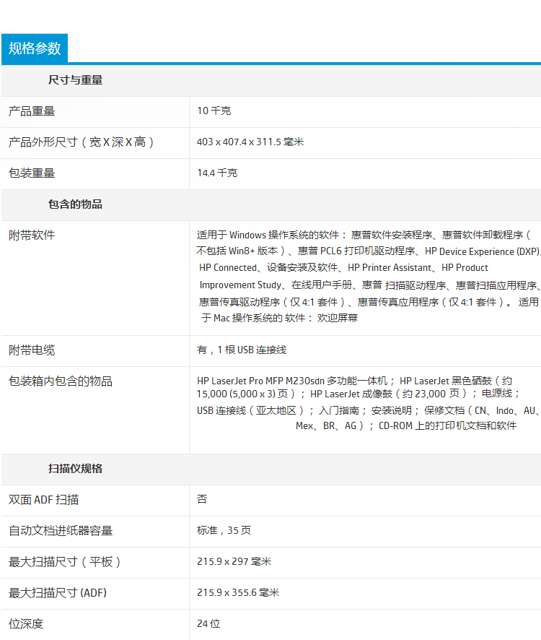Select the Windows software description paragraph
The width and height of the screenshot is (541, 640).
(x=369, y=277)
